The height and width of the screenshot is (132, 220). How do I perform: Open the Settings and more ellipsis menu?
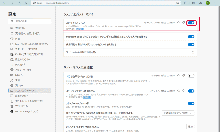(x=215, y=3)
